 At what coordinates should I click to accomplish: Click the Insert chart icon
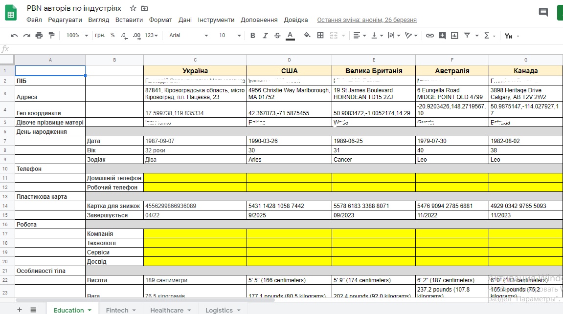(454, 36)
